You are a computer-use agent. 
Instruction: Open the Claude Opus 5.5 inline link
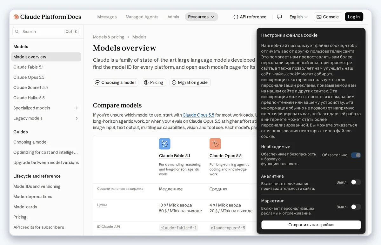(x=198, y=115)
